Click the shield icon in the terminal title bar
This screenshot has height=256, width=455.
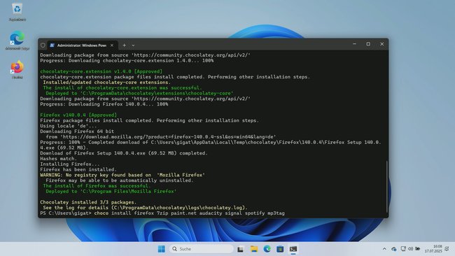[43, 45]
